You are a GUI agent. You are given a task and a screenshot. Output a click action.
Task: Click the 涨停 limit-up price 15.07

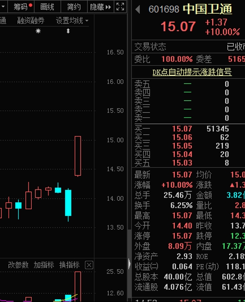[x=182, y=236]
